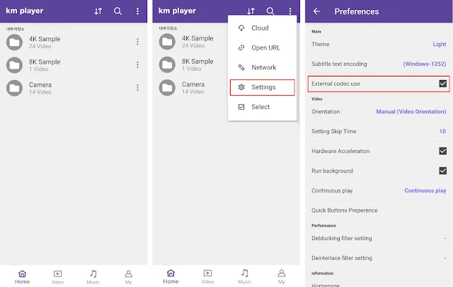The image size is (453, 287).
Task: Open Camera folder name in left screen
Action: 40,85
